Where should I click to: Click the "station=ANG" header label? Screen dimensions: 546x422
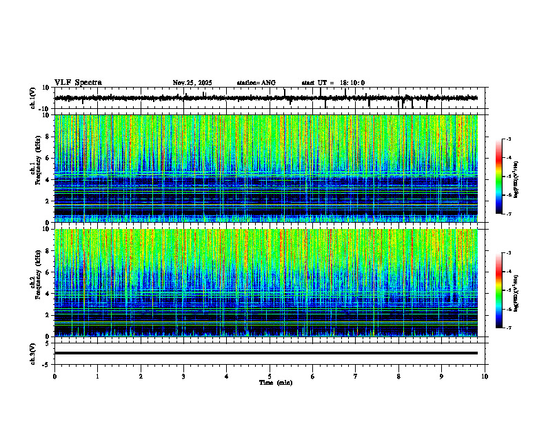click(x=256, y=83)
